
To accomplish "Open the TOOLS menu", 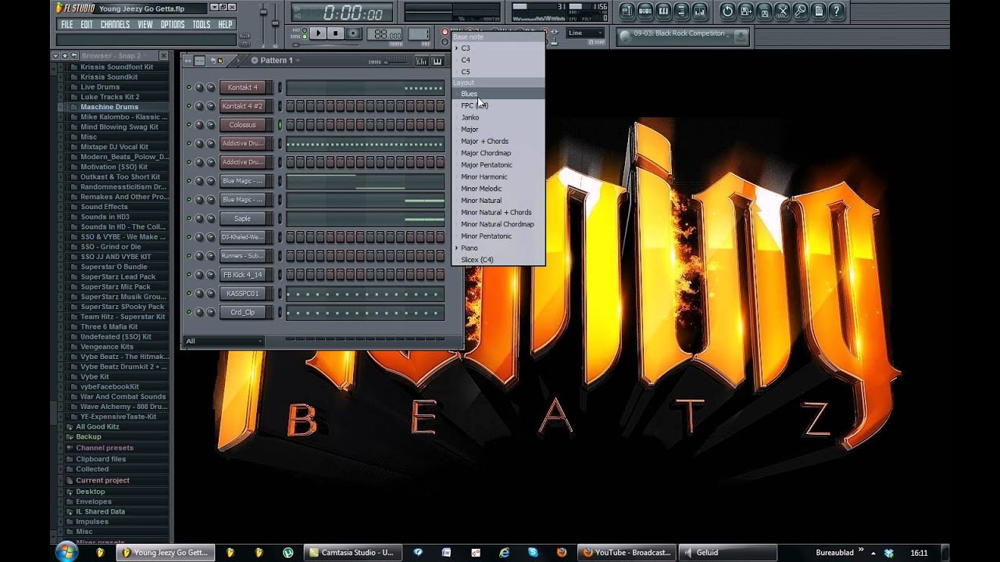I will point(202,24).
